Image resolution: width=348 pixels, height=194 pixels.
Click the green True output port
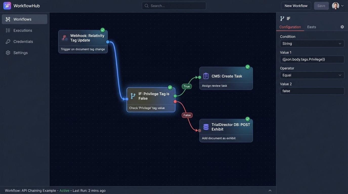[175, 96]
